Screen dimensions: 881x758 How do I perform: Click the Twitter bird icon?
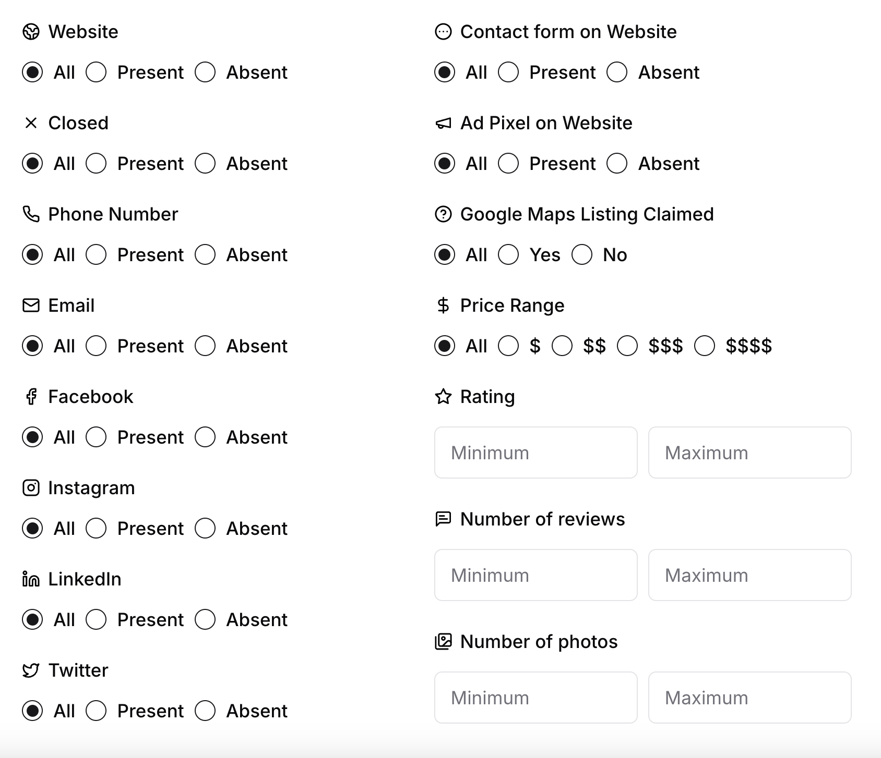tap(31, 670)
